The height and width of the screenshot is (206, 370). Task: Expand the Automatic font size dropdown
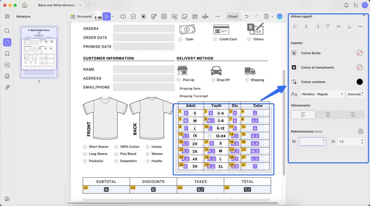coord(356,94)
